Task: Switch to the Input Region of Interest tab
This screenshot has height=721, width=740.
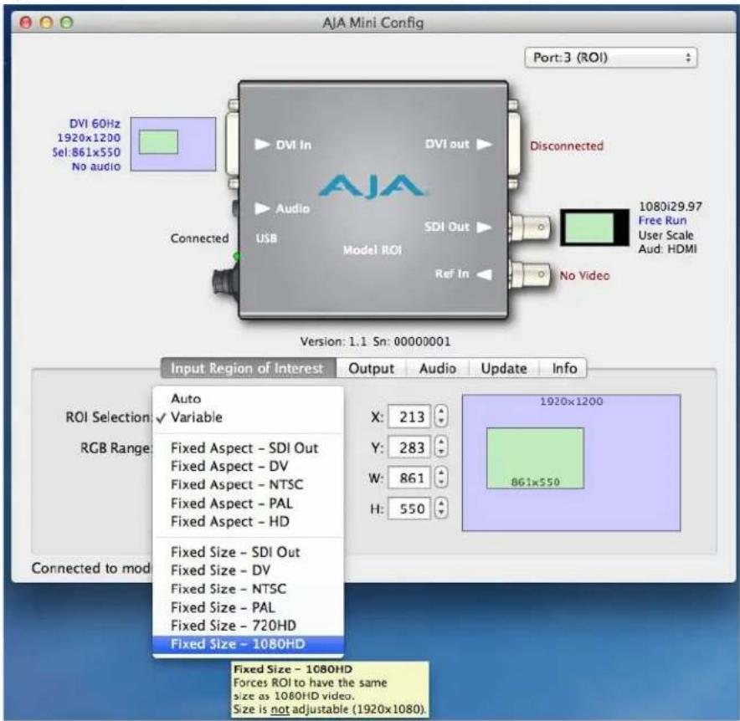Action: coord(249,368)
